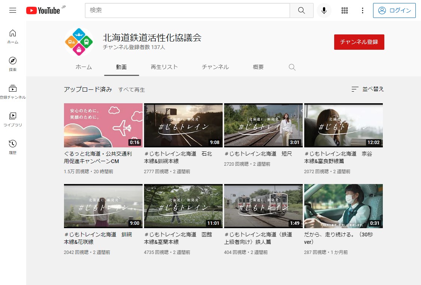Click the ログイン sign-in button
Image resolution: width=421 pixels, height=285 pixels.
(394, 10)
